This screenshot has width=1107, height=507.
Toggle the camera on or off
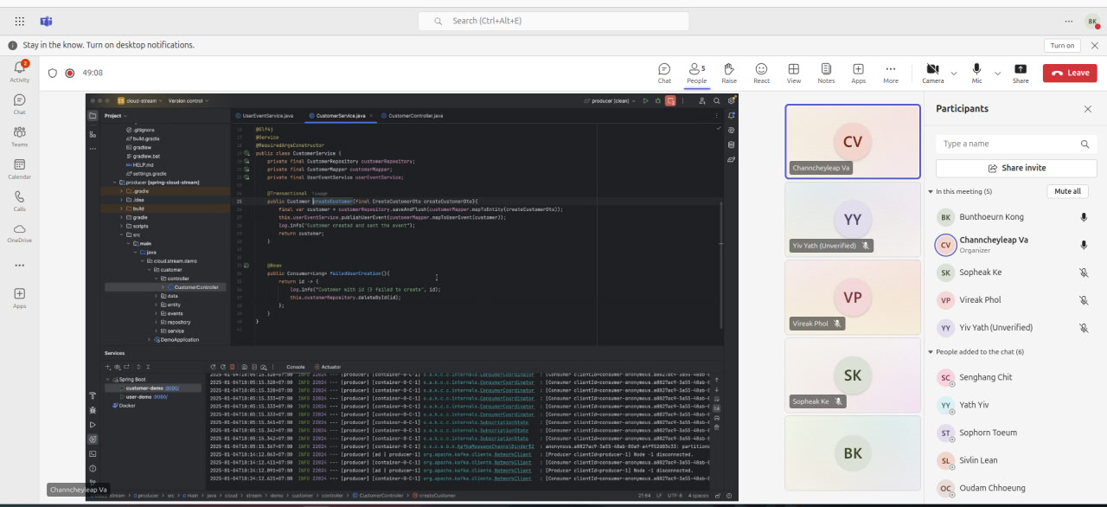coord(932,73)
